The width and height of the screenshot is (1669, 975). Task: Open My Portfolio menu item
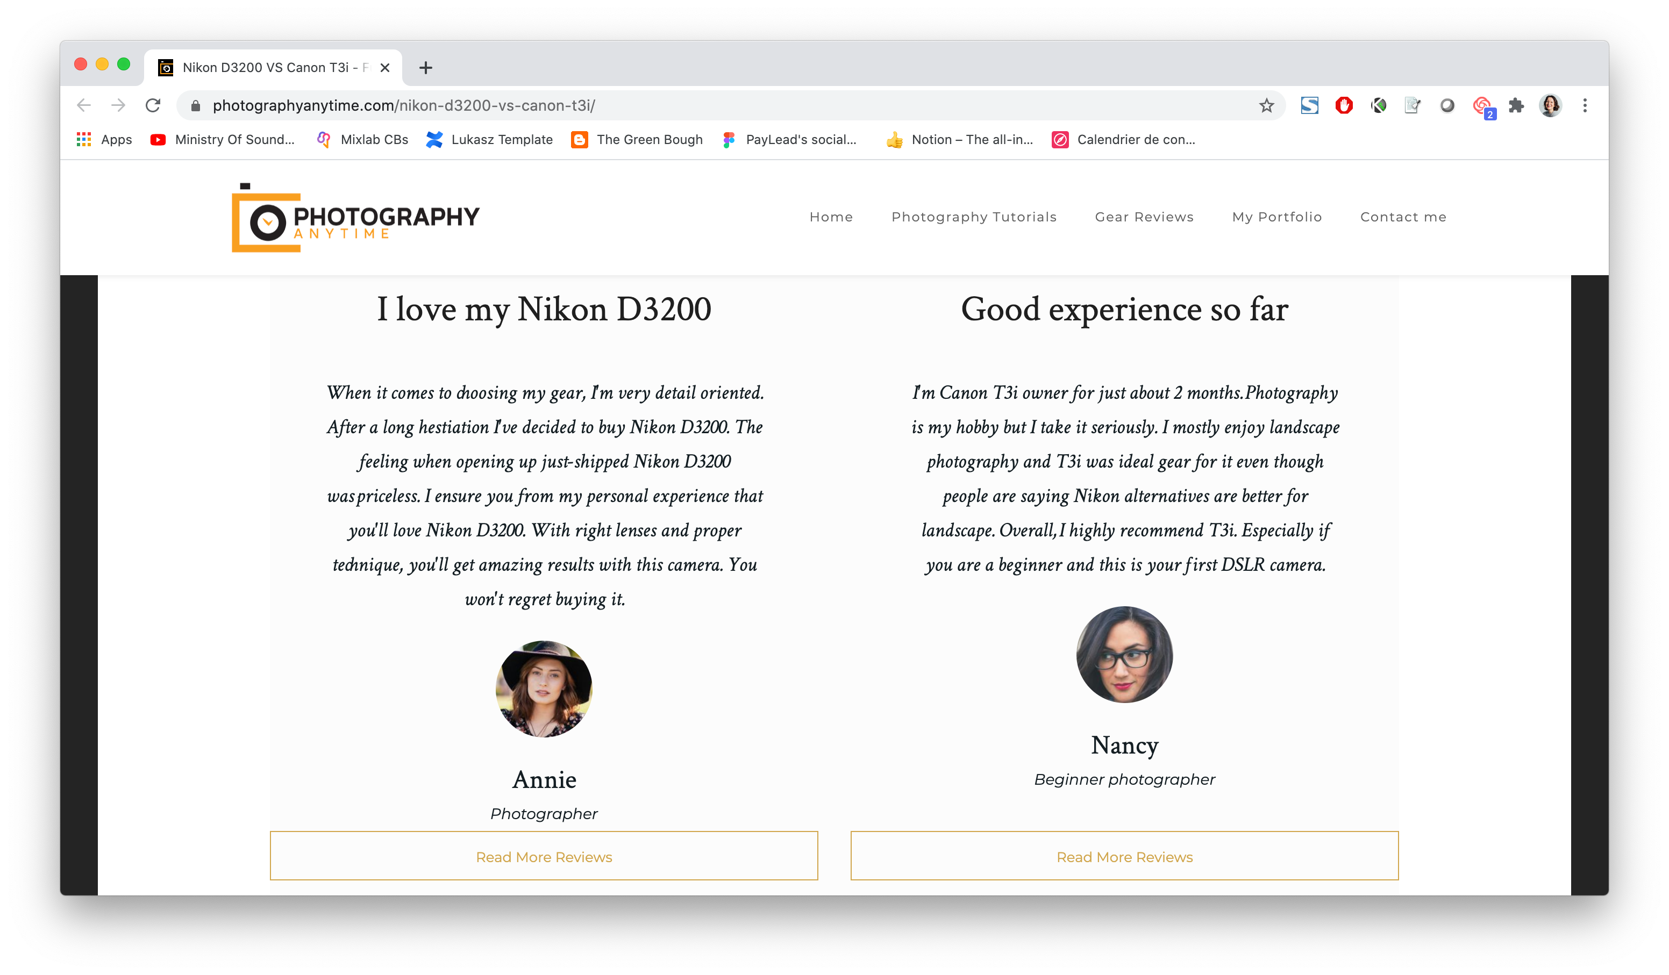pos(1276,217)
